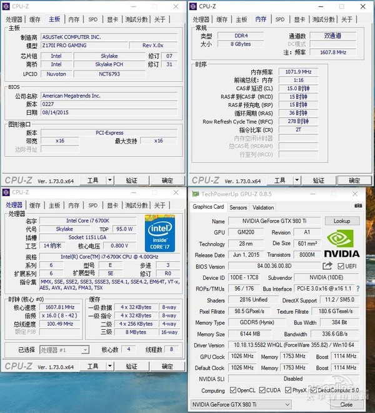The width and height of the screenshot is (375, 413).
Task: Click the BIOS export share icon in GPU-Z
Action: 327,266
